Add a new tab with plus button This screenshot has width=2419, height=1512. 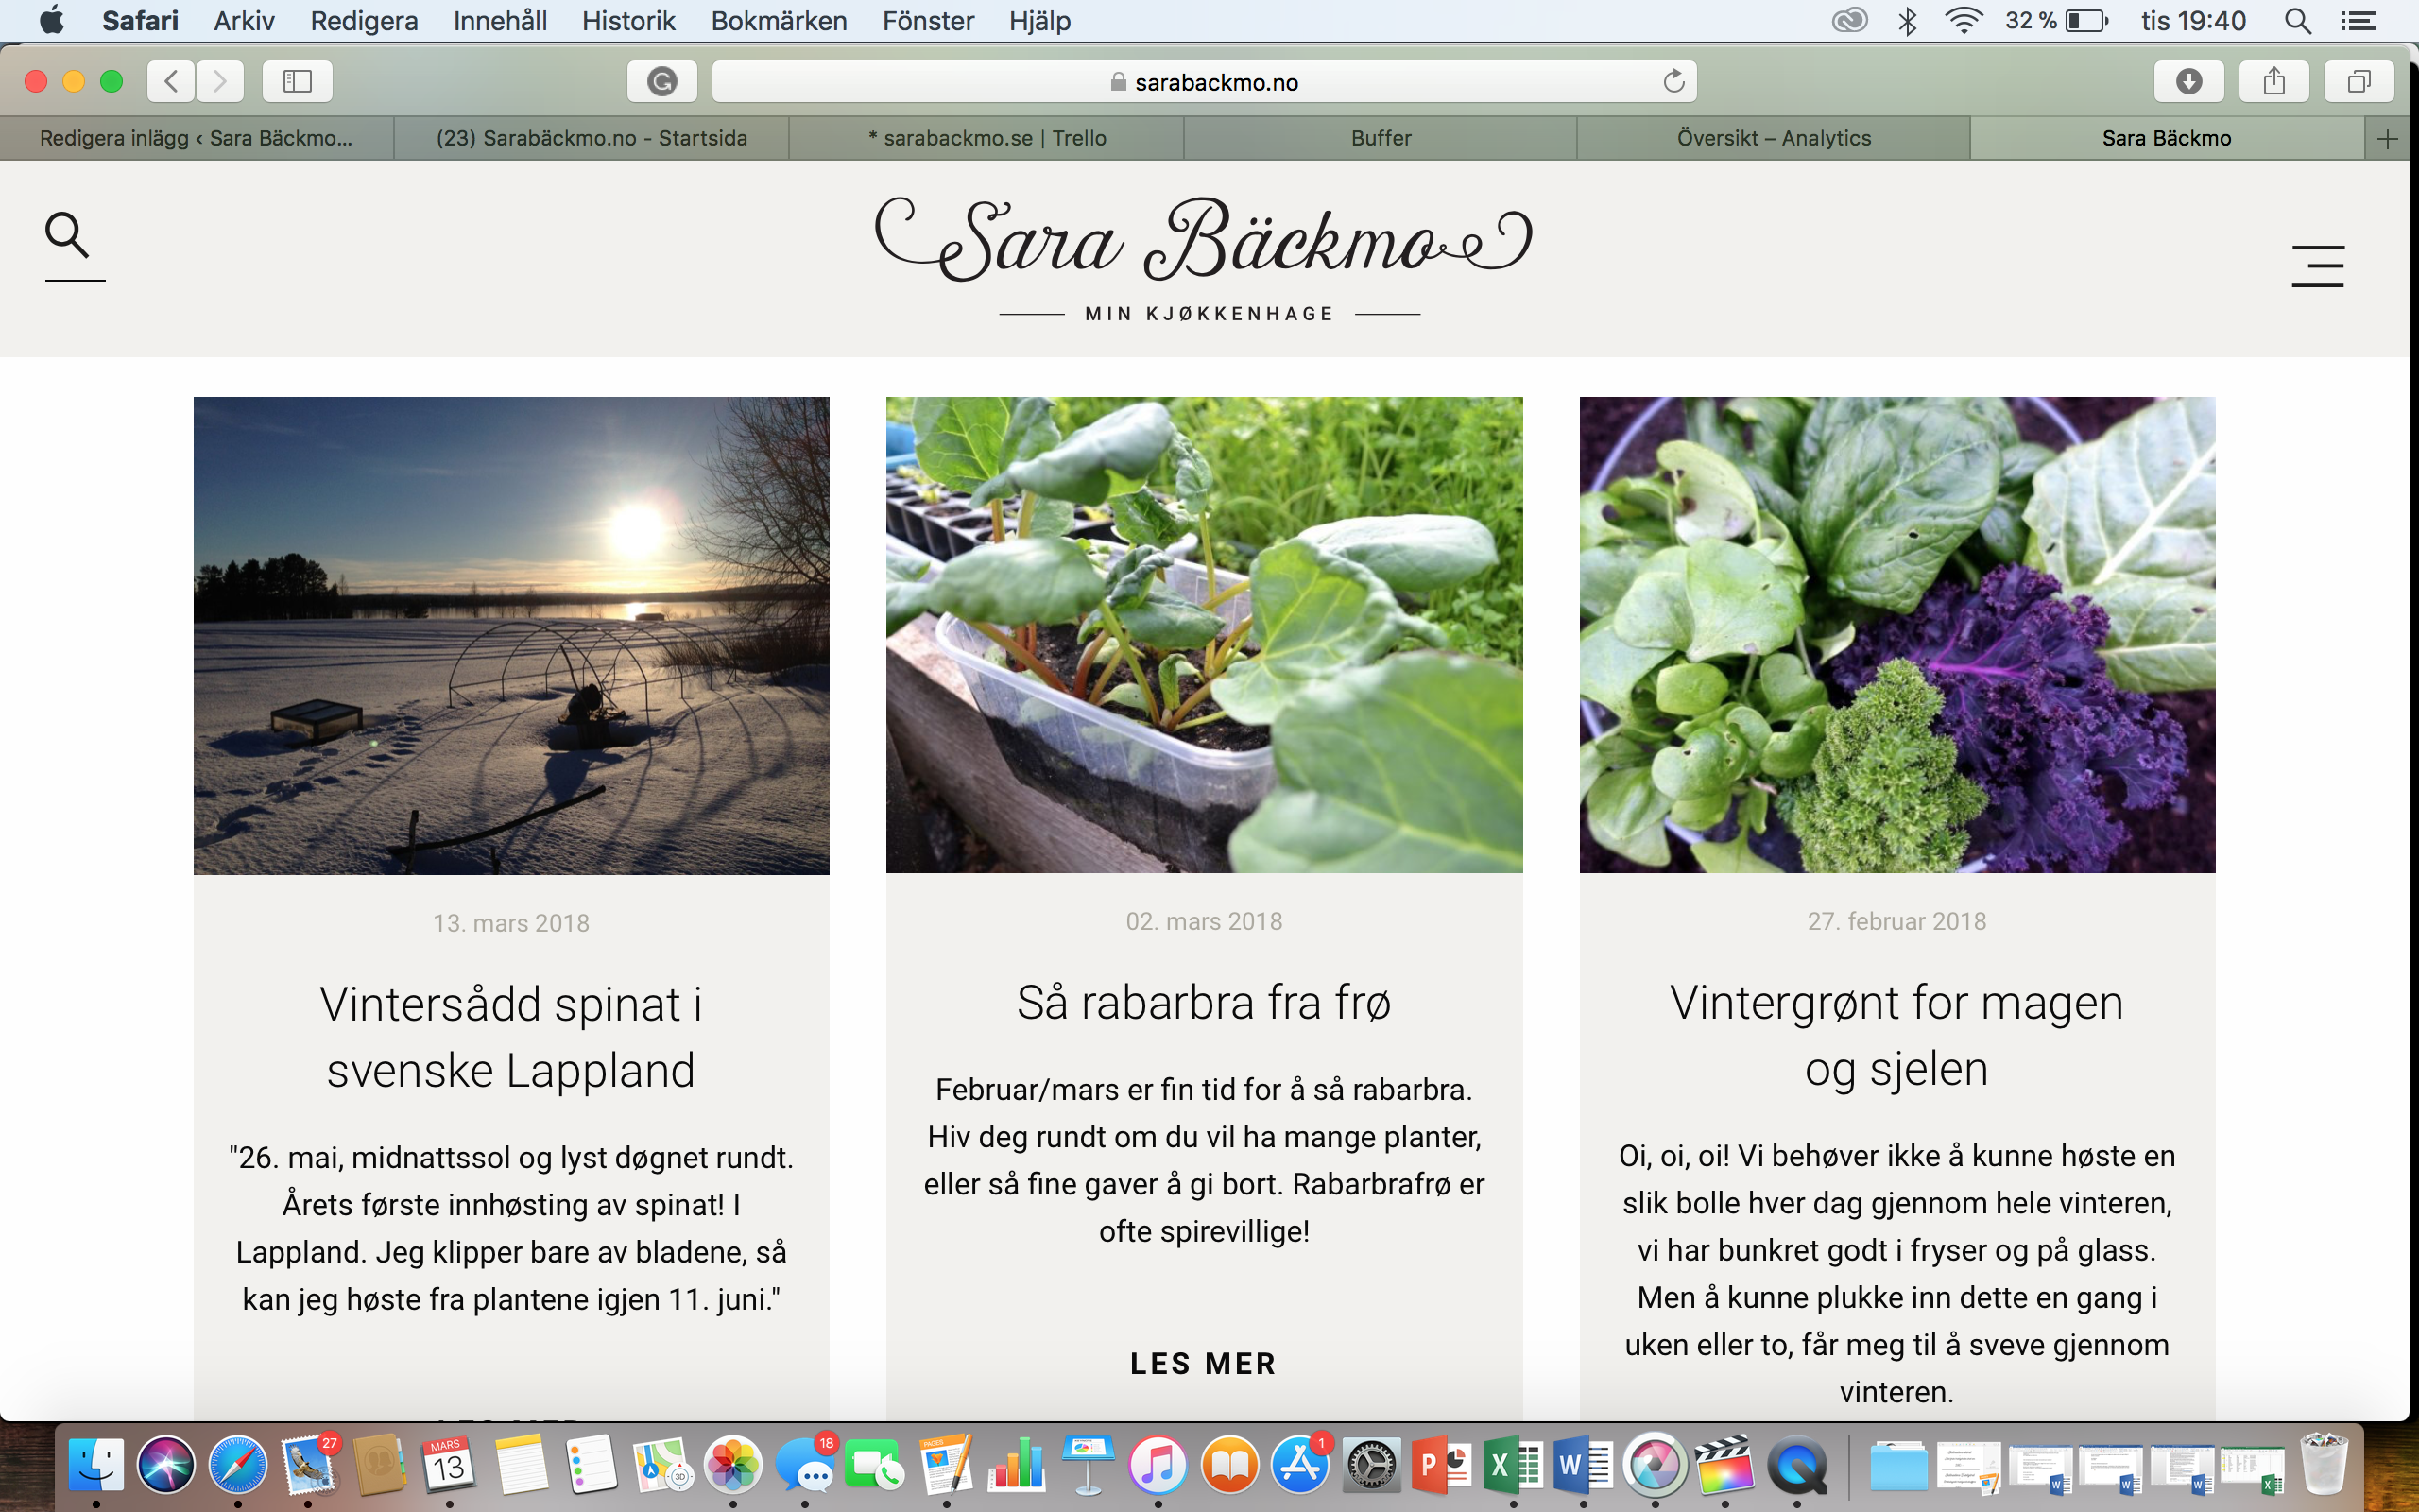(x=2387, y=138)
